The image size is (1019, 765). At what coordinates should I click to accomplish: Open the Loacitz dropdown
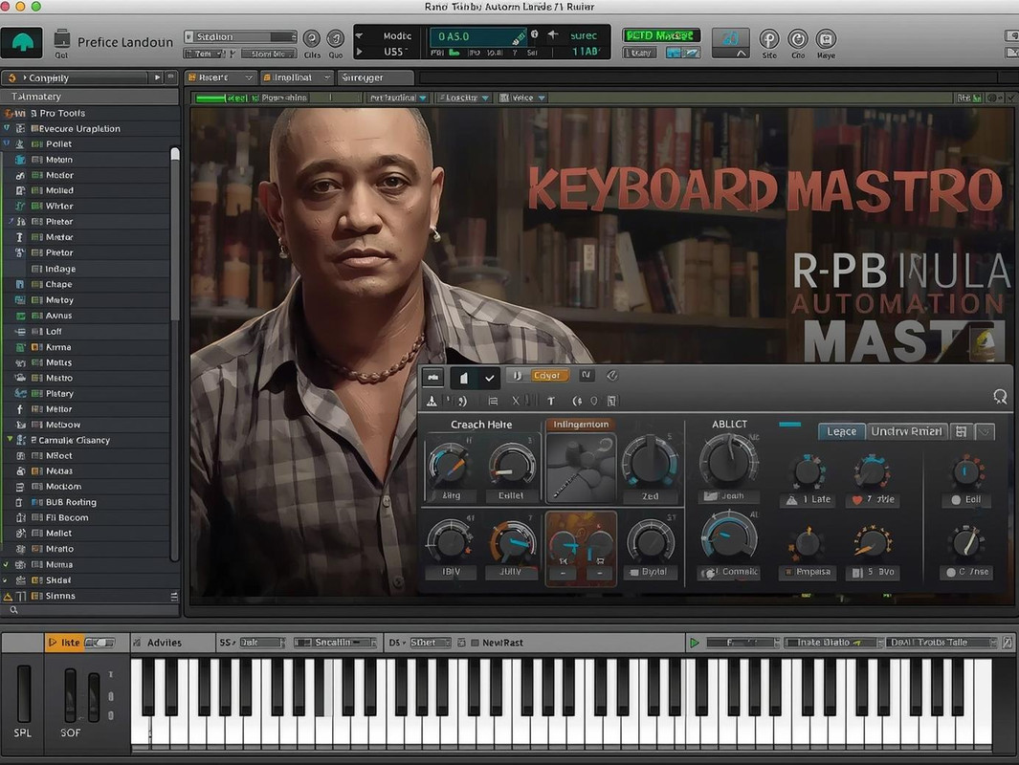click(463, 98)
